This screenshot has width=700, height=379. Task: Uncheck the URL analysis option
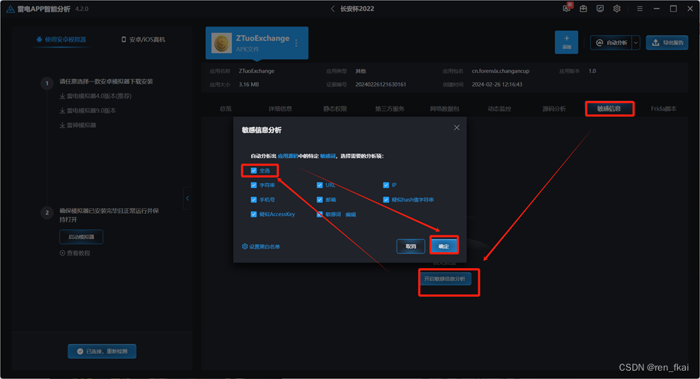click(x=319, y=185)
